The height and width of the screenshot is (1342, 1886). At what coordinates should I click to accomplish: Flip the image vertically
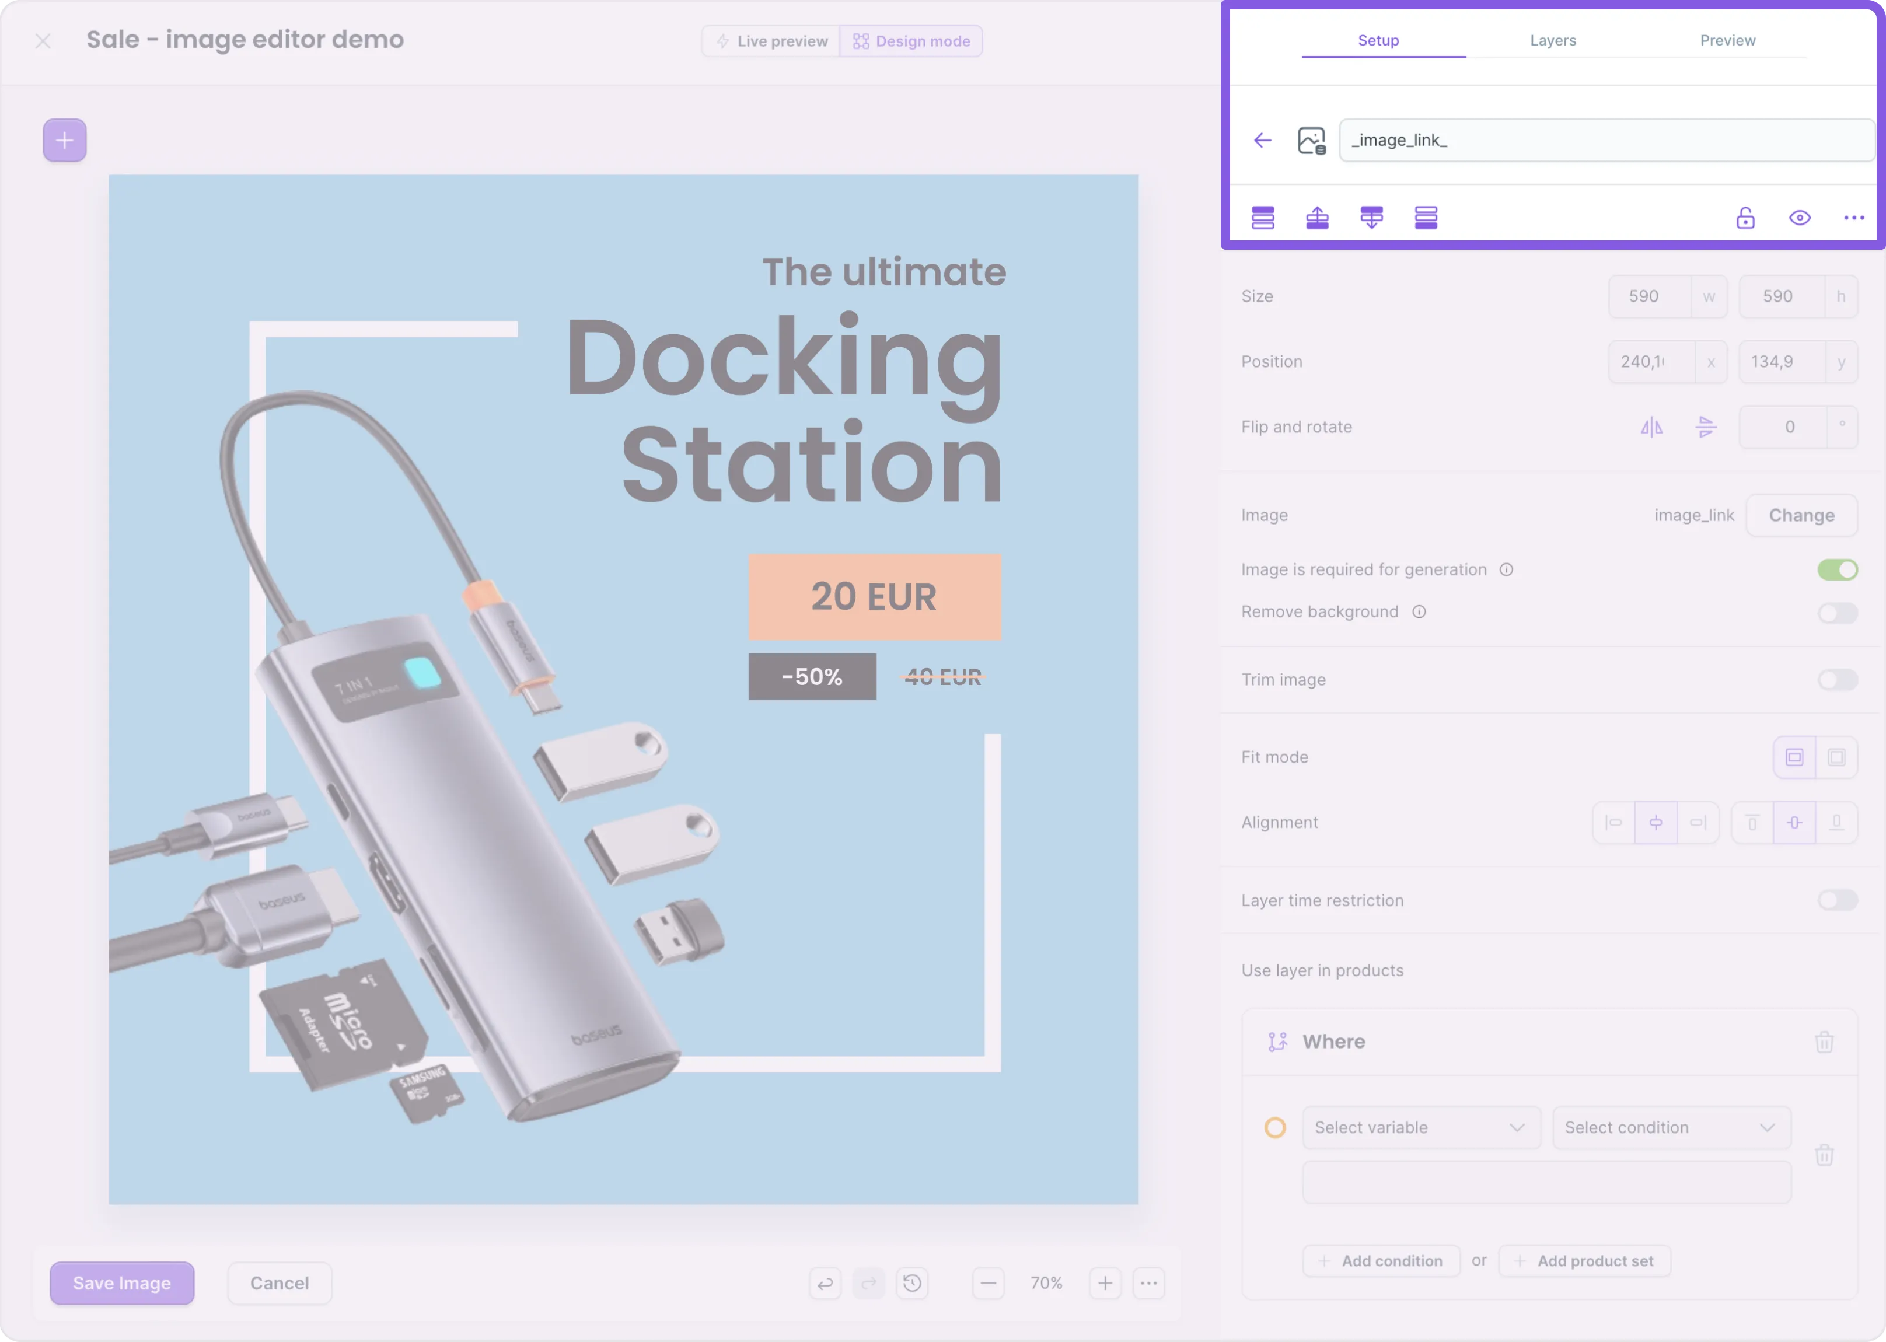tap(1706, 427)
